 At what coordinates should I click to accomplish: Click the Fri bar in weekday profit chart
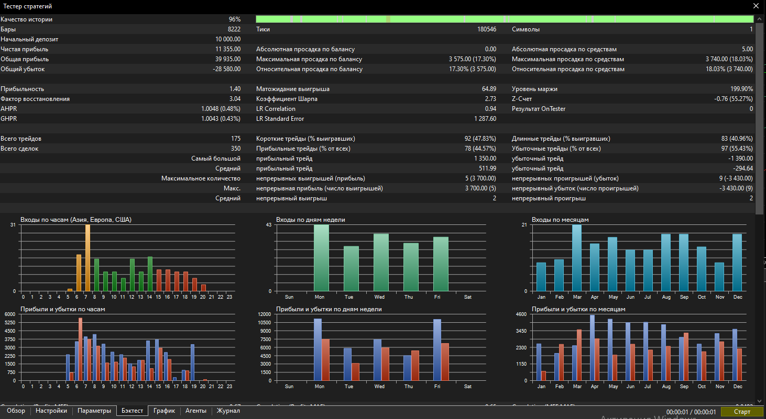[x=437, y=350]
